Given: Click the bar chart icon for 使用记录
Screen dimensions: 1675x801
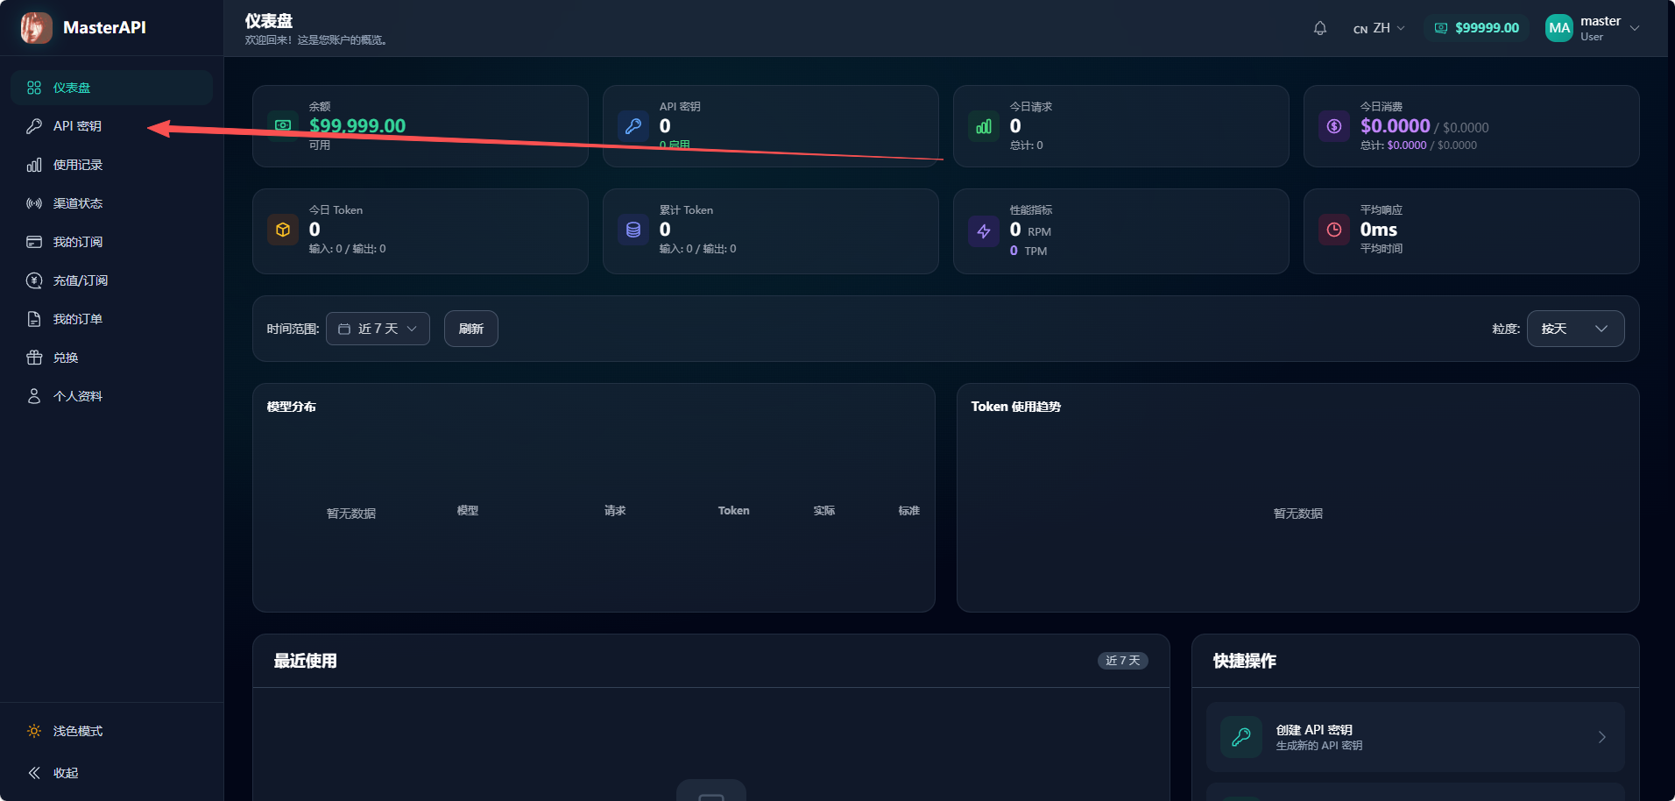Looking at the screenshot, I should [x=34, y=165].
